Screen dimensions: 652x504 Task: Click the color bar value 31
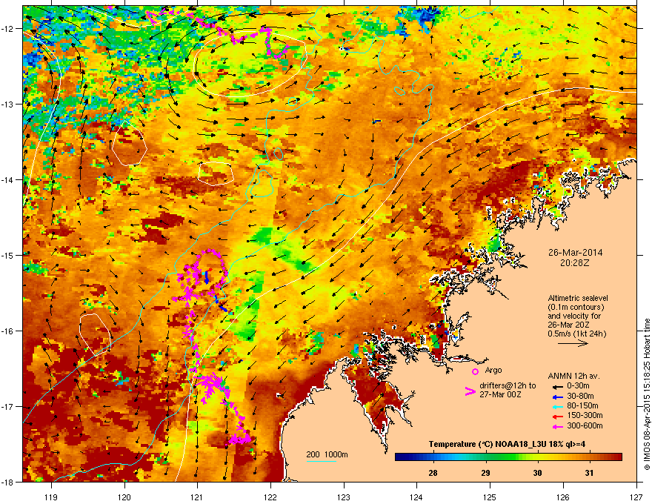click(589, 473)
